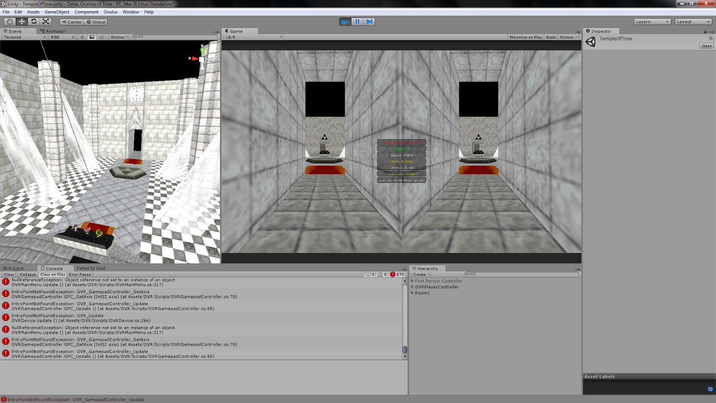Select the OVRDevice.Update EntryPointNotFoundException log entry

201,318
